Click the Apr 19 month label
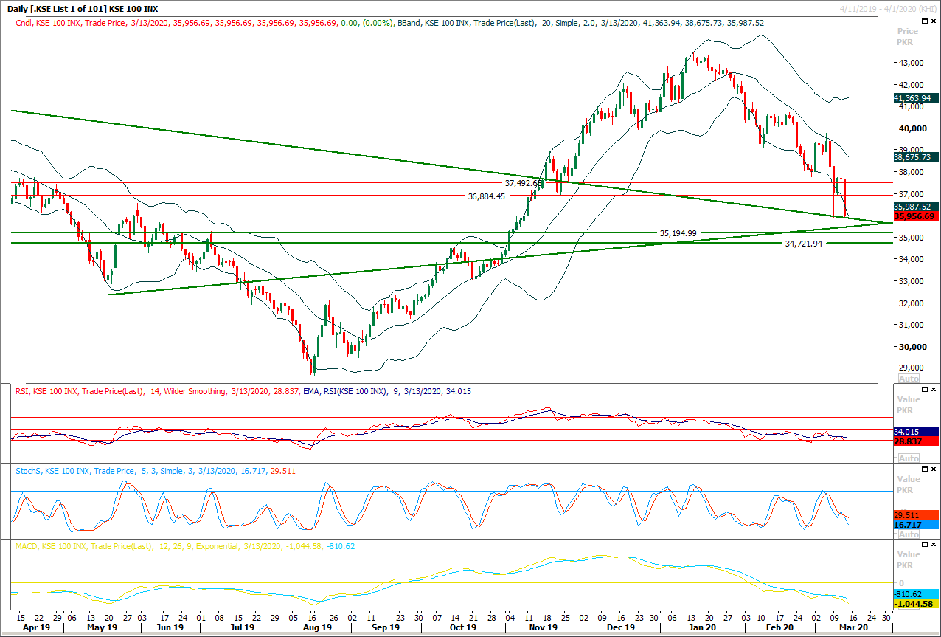Image resolution: width=941 pixels, height=637 pixels. point(37,627)
